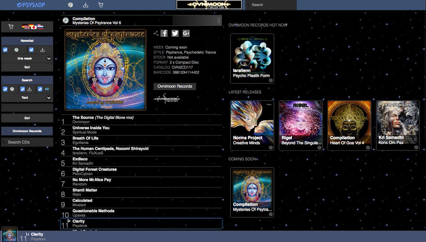Share the album via the share arrow icon
Image resolution: width=426 pixels, height=242 pixels.
(x=155, y=33)
